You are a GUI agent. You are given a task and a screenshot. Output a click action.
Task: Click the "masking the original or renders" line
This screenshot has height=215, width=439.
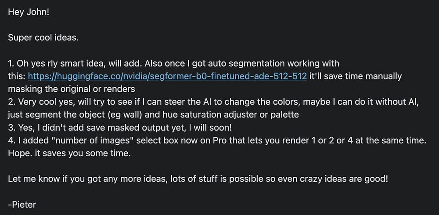tap(72, 89)
